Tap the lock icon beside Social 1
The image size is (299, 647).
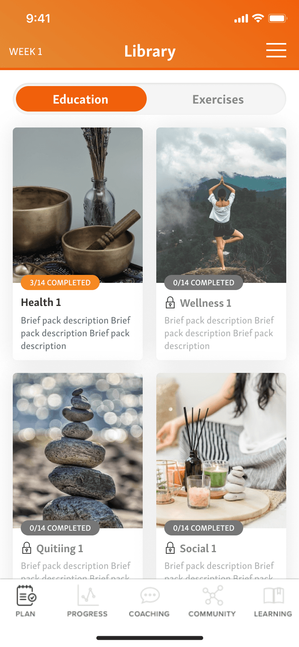[x=170, y=548]
